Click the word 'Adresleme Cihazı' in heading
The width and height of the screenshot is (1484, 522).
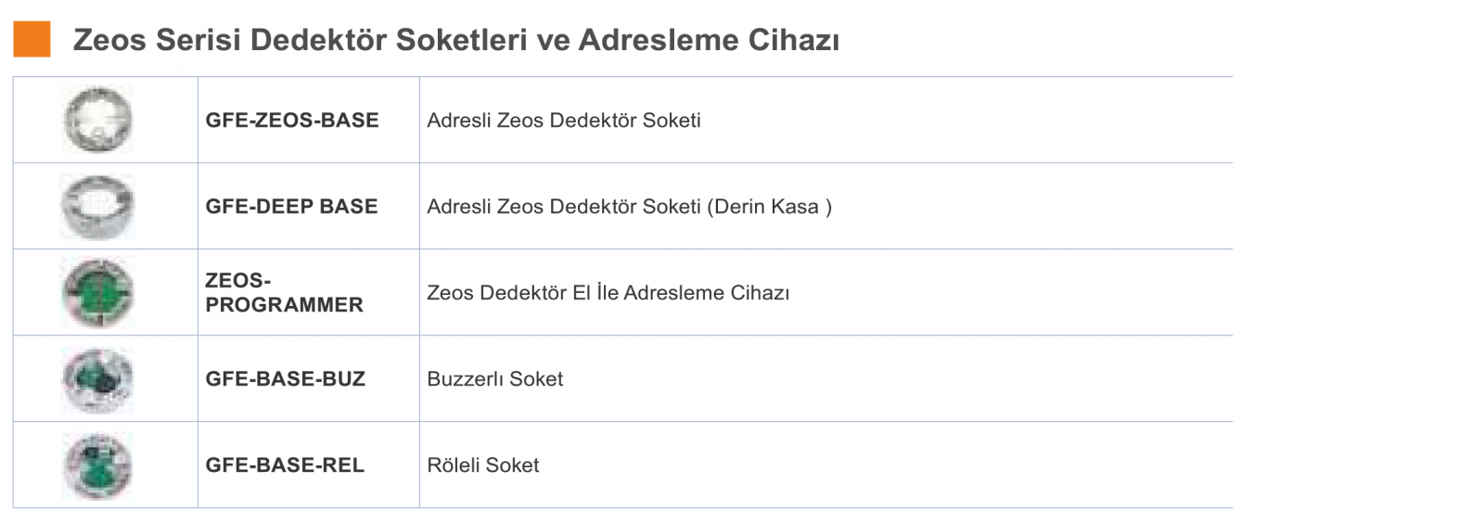coord(709,40)
